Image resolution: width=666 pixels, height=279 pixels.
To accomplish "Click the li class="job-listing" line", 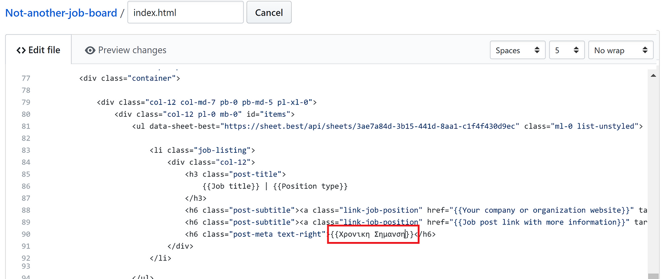I will (203, 150).
